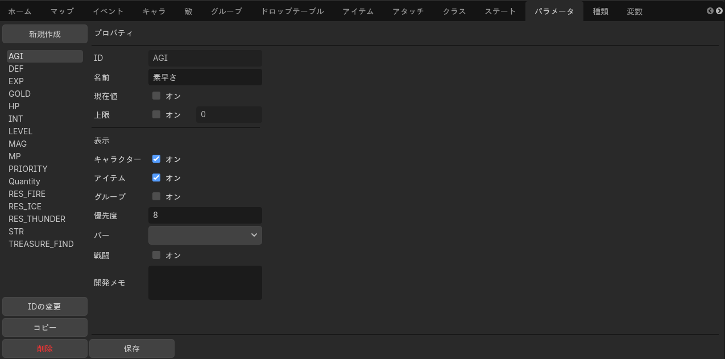Select MP in the parameter list
This screenshot has height=359, width=725.
pos(45,156)
